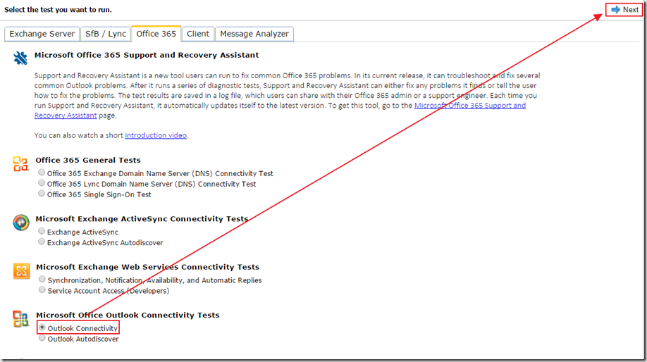The image size is (647, 362).
Task: Click the blue arrow on Next button
Action: 615,10
